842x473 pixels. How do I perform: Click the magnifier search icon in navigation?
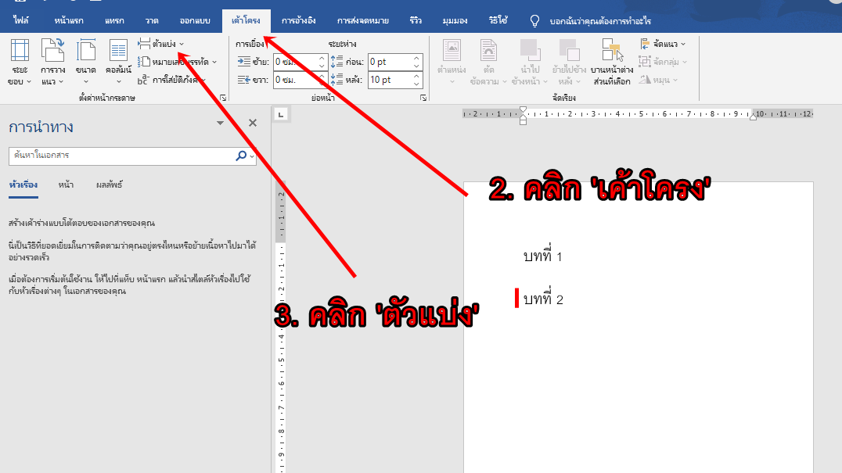[x=241, y=156]
